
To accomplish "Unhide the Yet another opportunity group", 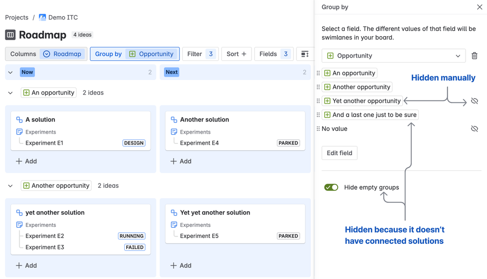I will 474,101.
